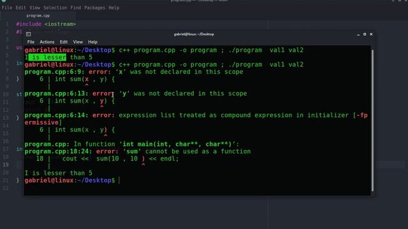The image size is (408, 229).
Task: Open the Atom Packages menu
Action: click(x=94, y=8)
